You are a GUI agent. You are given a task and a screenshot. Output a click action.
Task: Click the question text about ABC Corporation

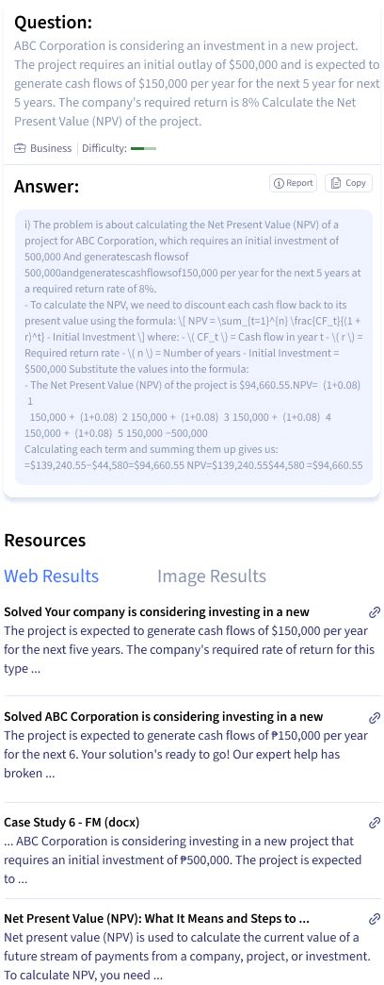point(197,84)
